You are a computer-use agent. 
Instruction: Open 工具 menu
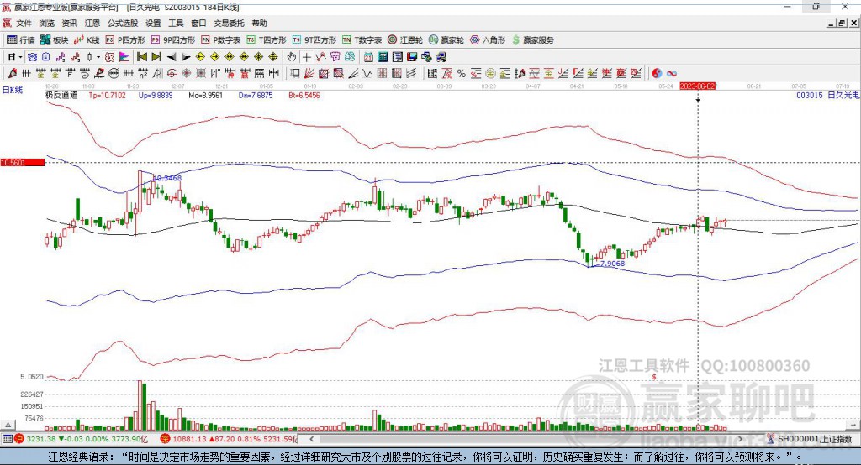(176, 23)
